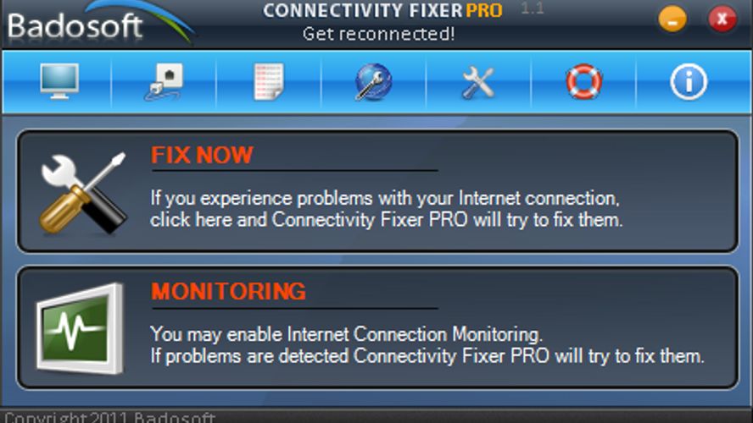Viewport: 753px width, 423px height.
Task: Click the Fix Now description text
Action: tap(386, 209)
